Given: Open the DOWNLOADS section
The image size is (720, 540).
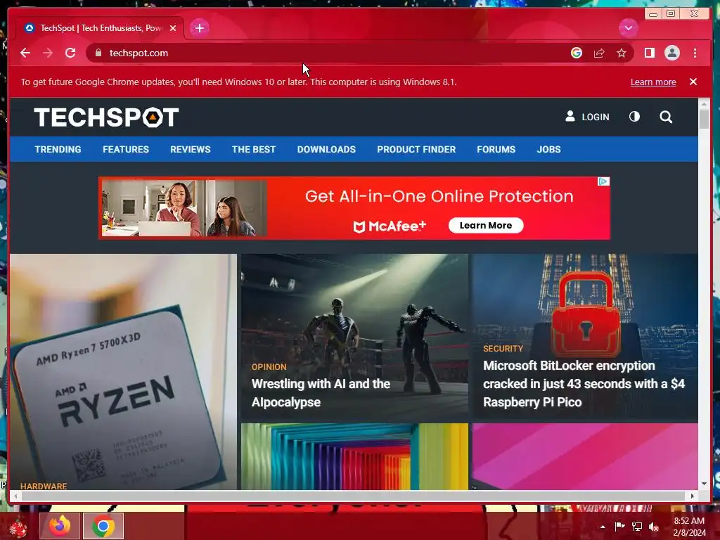Looking at the screenshot, I should (326, 149).
